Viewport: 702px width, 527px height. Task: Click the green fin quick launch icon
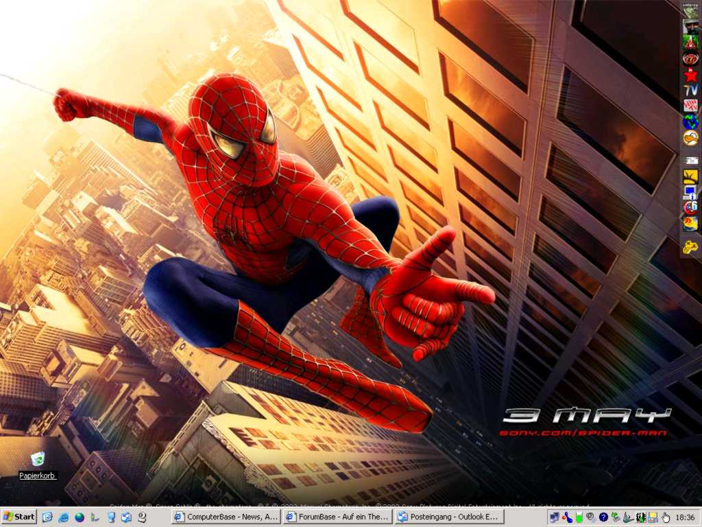(95, 517)
